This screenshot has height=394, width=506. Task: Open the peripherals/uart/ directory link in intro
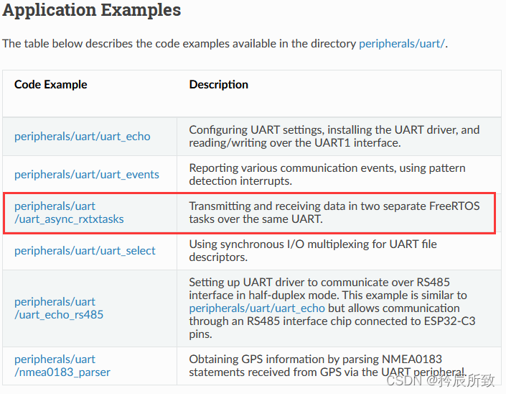click(402, 43)
